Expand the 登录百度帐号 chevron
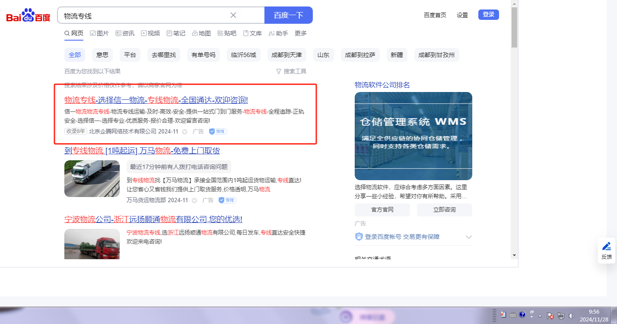Image resolution: width=617 pixels, height=324 pixels. coord(469,237)
